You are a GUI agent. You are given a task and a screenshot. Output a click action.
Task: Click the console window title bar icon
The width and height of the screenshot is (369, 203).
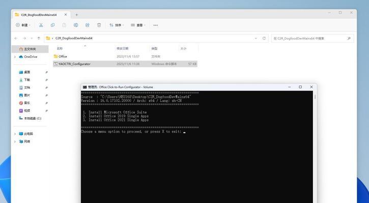pos(84,87)
